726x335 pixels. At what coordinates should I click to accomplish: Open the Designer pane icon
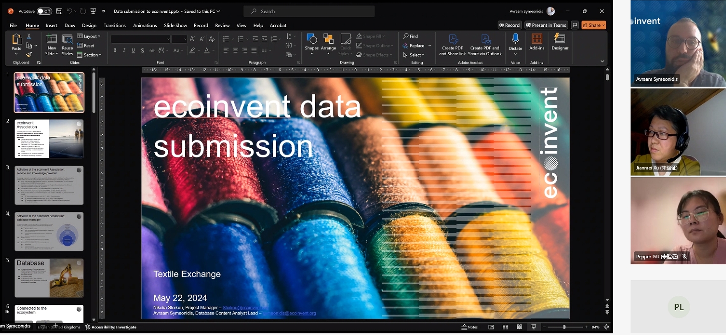[560, 39]
